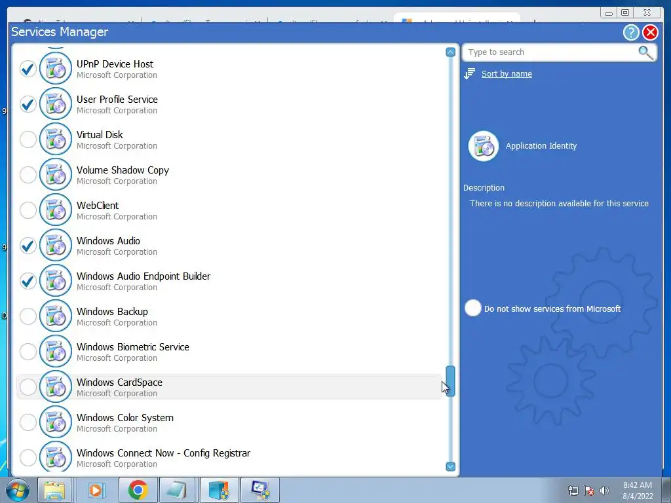Uncheck the UPnP Device Host service
The image size is (671, 503).
28,68
